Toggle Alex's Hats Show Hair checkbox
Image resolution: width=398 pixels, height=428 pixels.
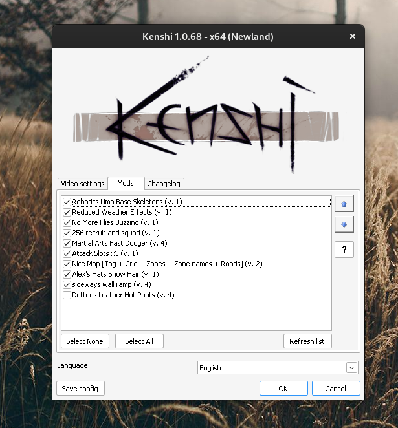click(67, 274)
